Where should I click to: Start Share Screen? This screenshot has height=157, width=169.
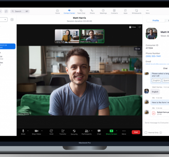(x=111, y=132)
